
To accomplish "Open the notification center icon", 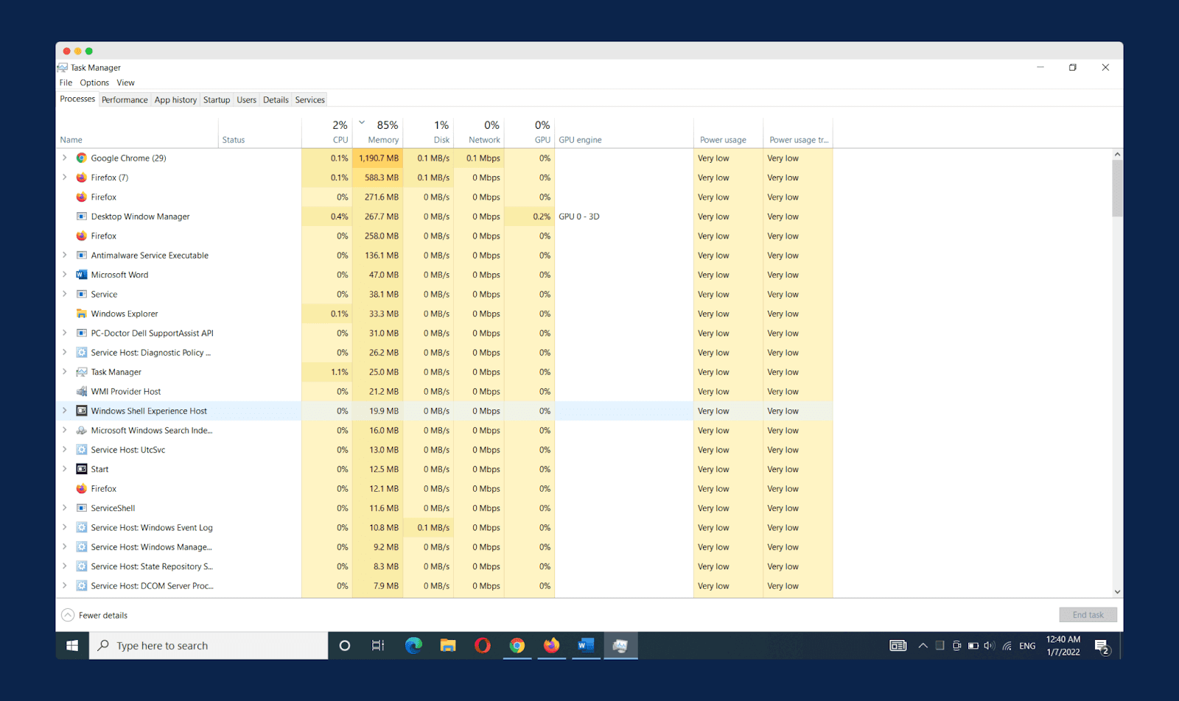I will (x=1102, y=647).
